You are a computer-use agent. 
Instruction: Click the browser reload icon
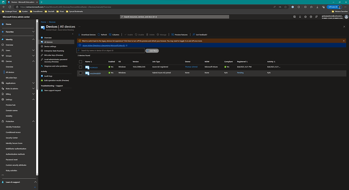pos(10,7)
